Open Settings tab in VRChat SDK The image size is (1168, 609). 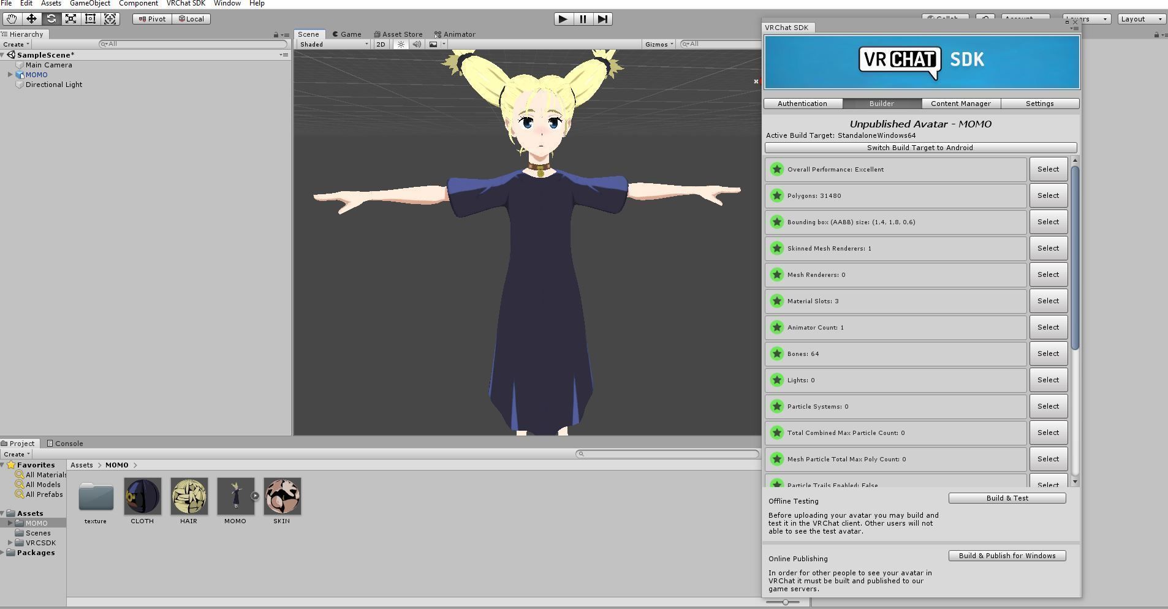[1040, 104]
